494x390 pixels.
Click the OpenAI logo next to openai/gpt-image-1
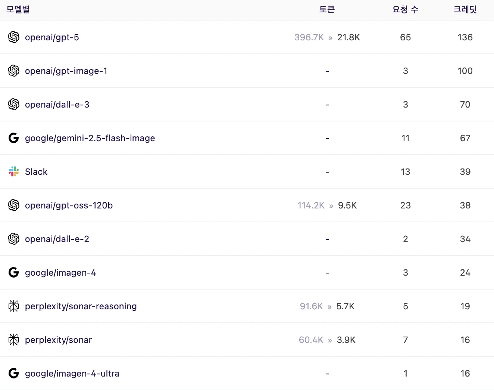[x=14, y=71]
